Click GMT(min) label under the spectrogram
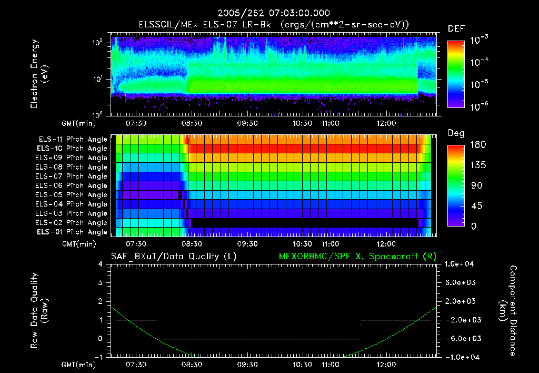539x373 pixels. coord(79,123)
